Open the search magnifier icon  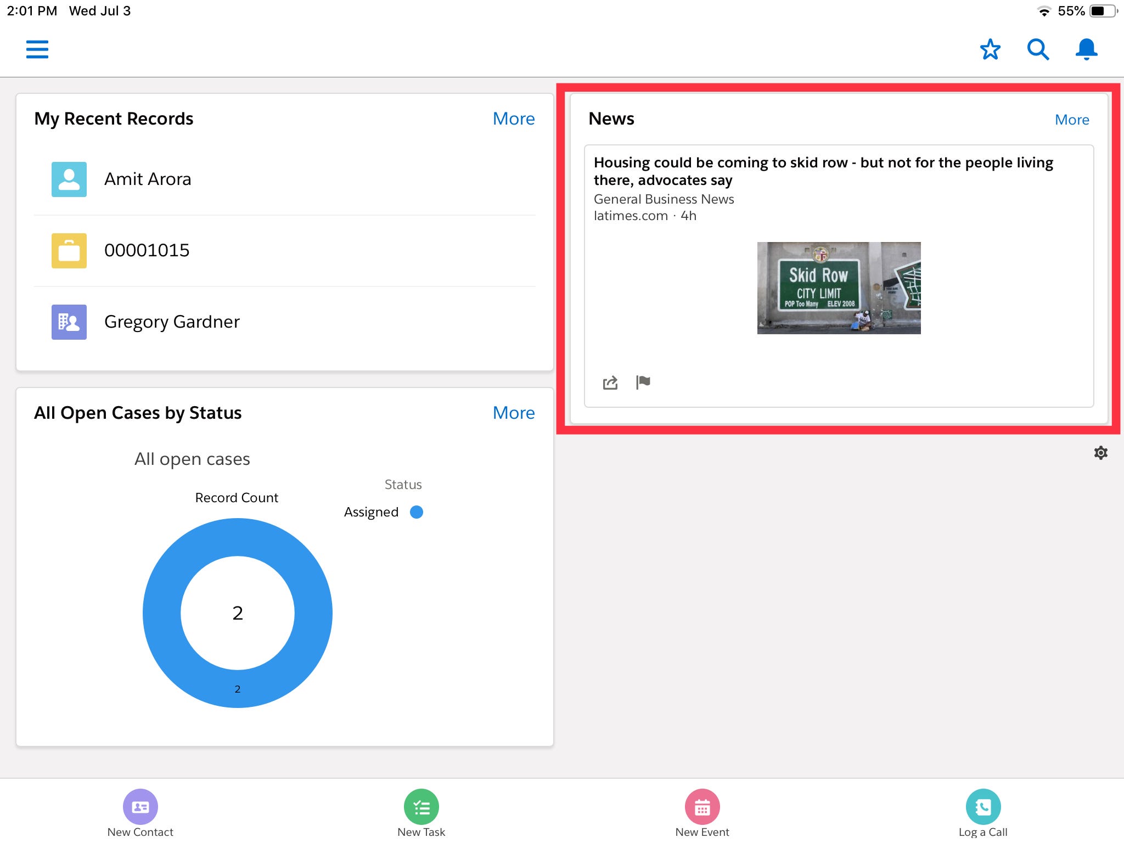(1038, 49)
